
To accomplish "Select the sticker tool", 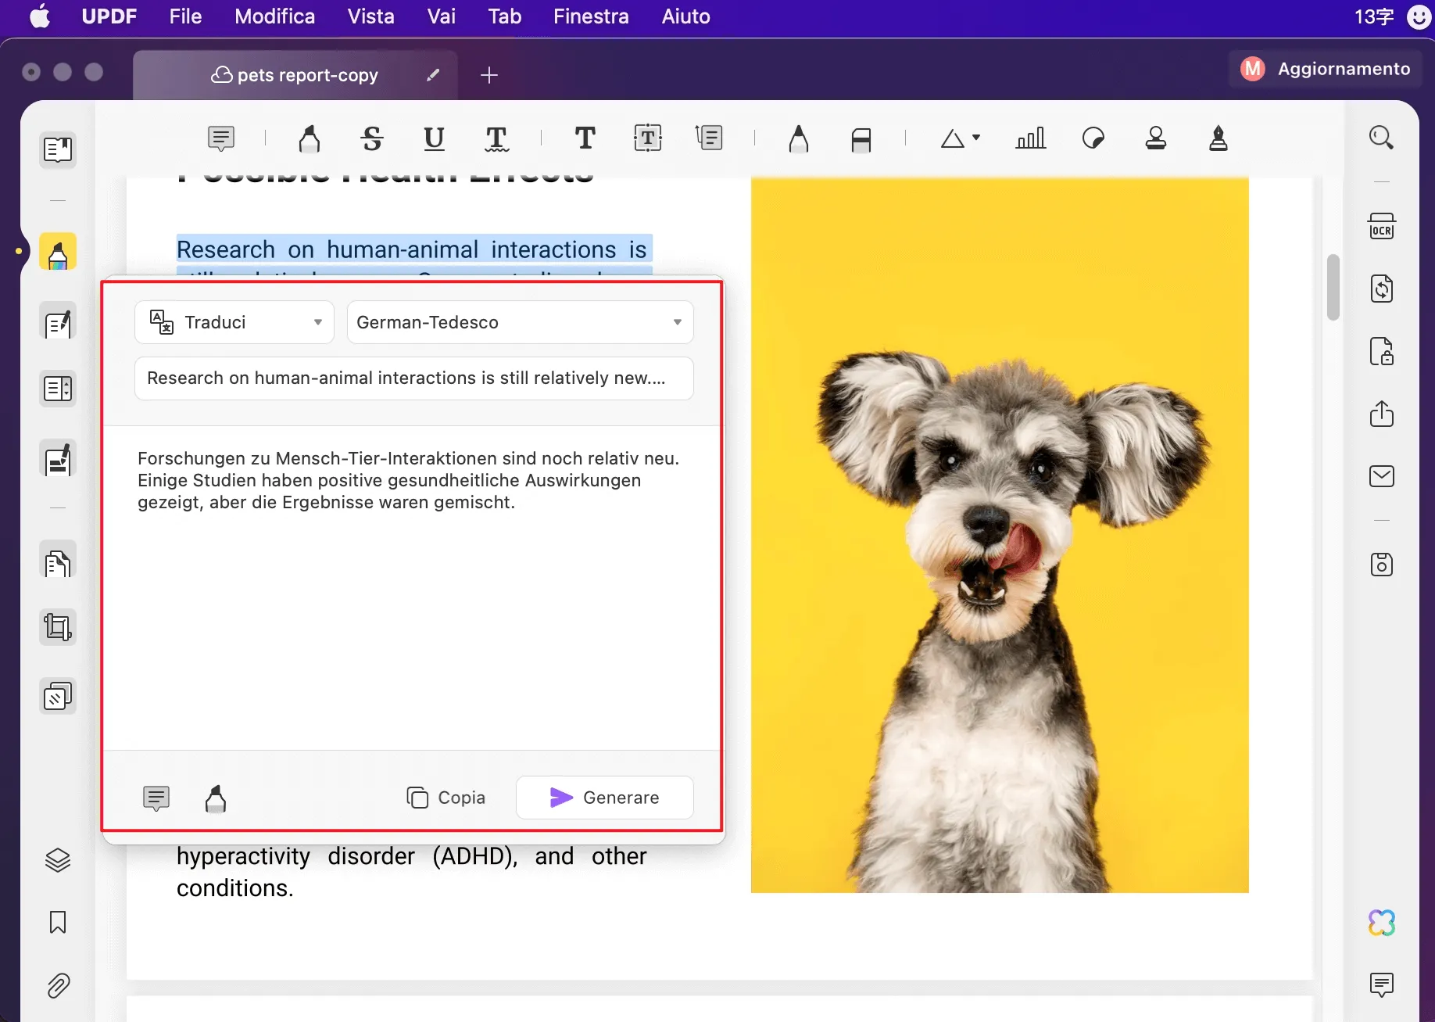I will [x=1093, y=138].
